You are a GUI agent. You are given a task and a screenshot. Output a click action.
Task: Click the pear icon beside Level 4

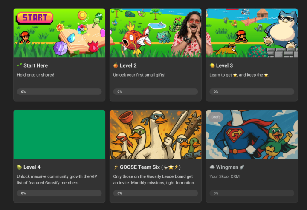19,167
